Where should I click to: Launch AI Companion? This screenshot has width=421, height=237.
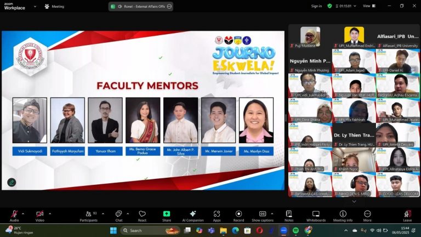pos(193,216)
